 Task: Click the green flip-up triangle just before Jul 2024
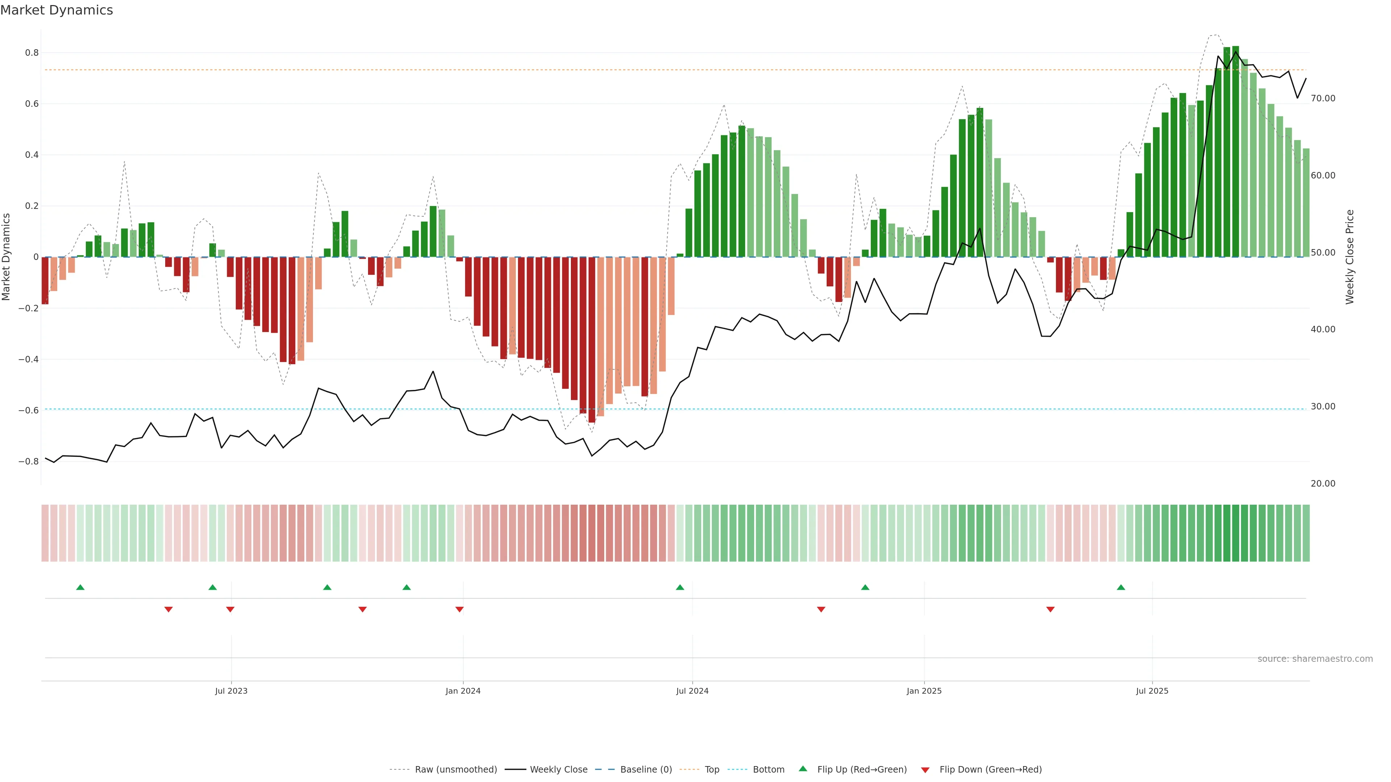680,587
